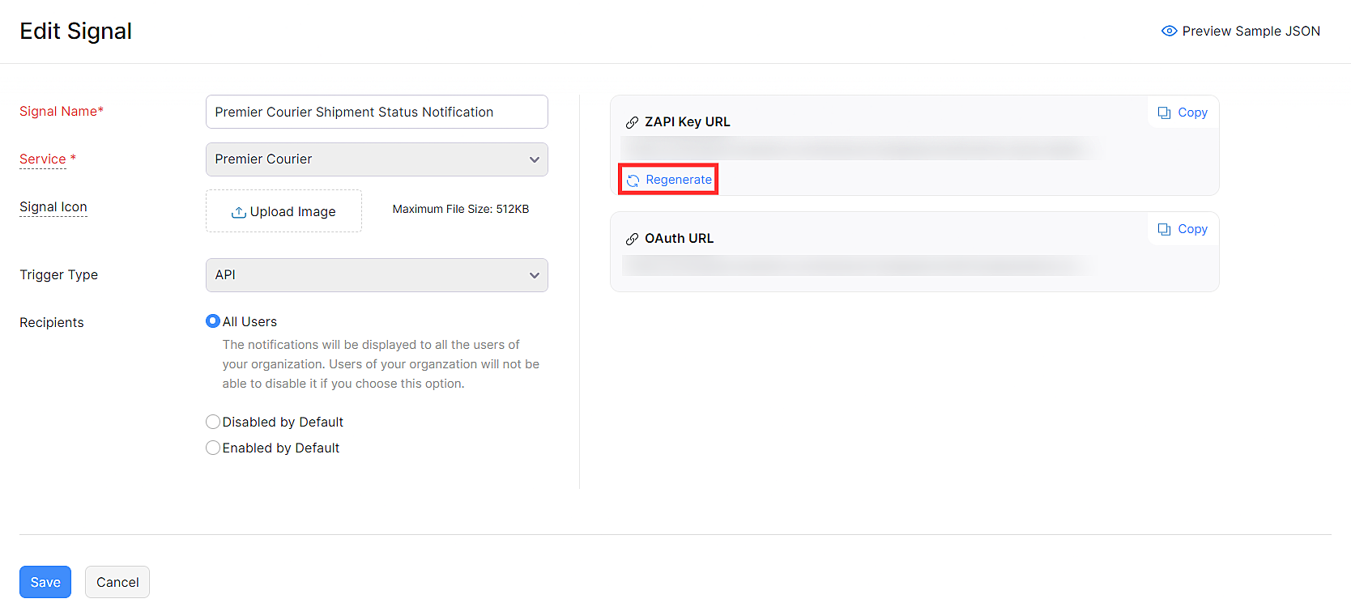Click the copy icon for OAuth URL
The image size is (1351, 603).
tap(1164, 229)
